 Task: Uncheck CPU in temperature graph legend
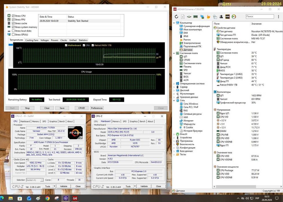pyautogui.click(x=84, y=45)
